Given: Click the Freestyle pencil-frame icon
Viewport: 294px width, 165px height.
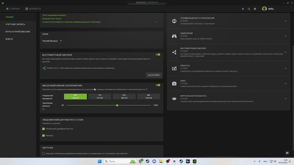Looking at the screenshot, I should [x=174, y=68].
